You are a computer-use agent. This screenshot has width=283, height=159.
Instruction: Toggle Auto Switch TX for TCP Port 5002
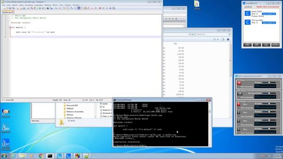click(x=269, y=23)
